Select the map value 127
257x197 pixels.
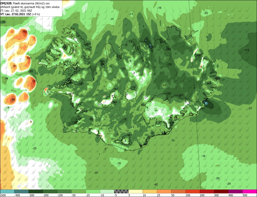[x=34, y=81]
